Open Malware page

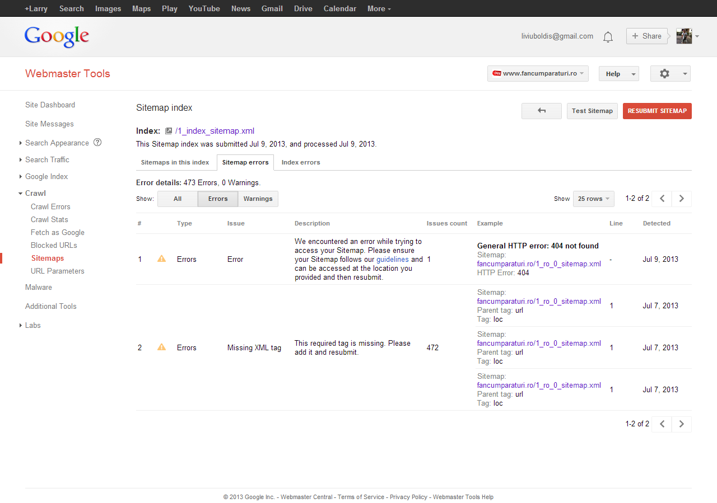tap(39, 287)
